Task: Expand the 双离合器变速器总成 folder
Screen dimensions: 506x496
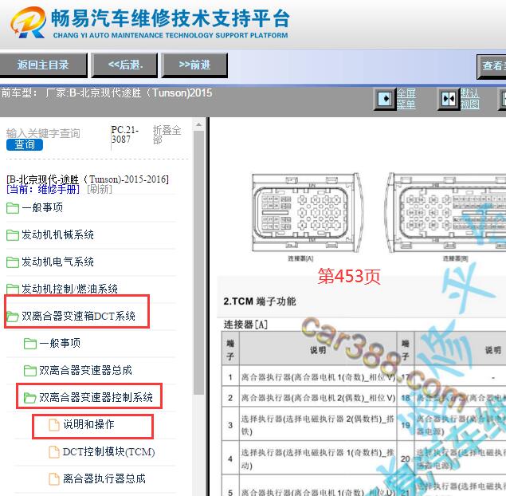Action: tap(85, 370)
